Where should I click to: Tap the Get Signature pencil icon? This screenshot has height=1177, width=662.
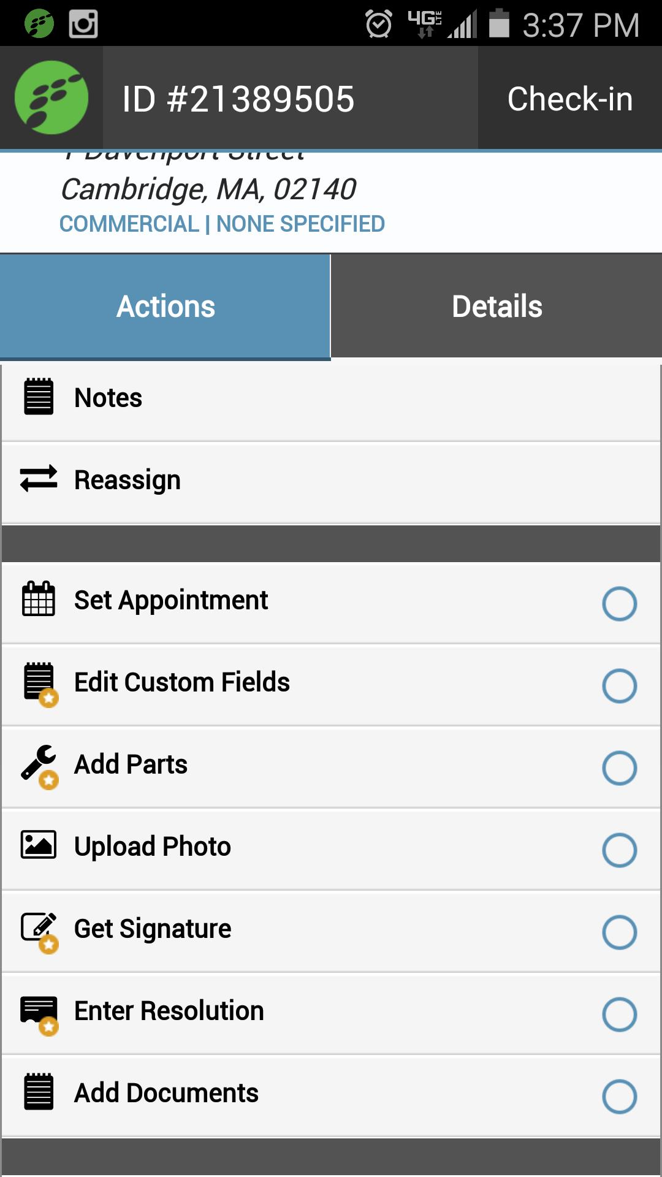[x=39, y=928]
